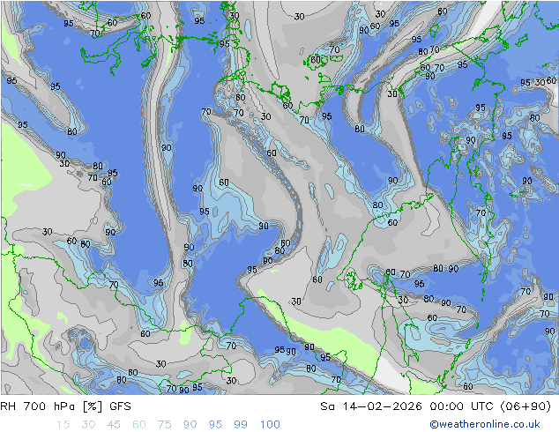Click the legend value 95 in the color scale
Viewport: 559px width, 432px height.
215,424
